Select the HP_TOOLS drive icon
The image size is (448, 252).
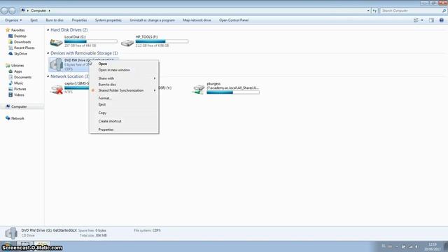tap(127, 43)
